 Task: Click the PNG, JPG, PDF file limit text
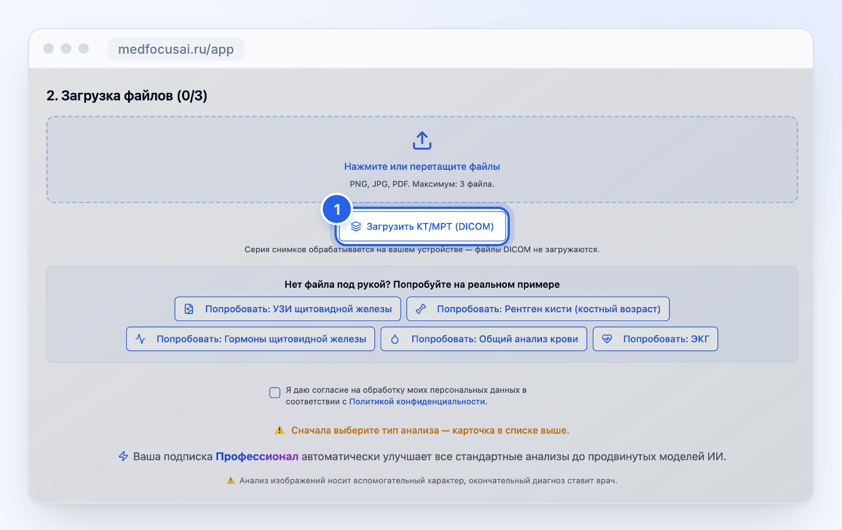[x=422, y=184]
